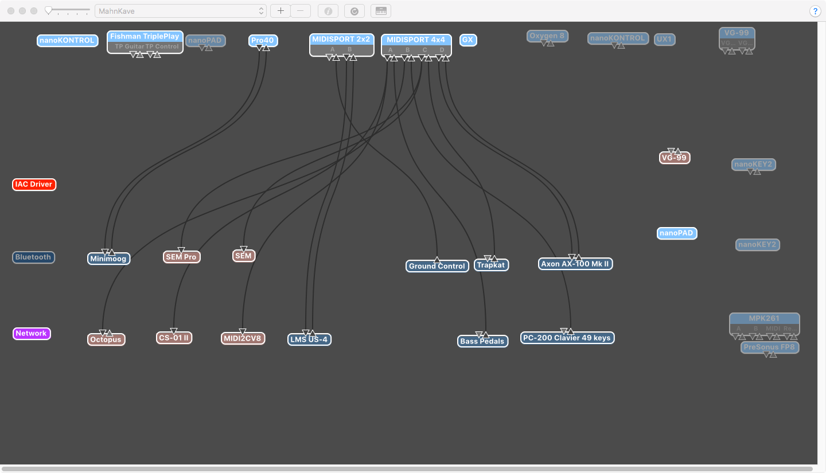826x473 pixels.
Task: Click port A of MIDISPORT 2x2
Action: click(333, 50)
